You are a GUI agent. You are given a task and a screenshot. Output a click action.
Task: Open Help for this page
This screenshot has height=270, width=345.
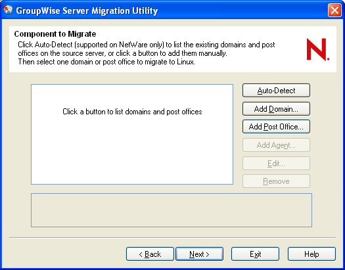tap(311, 254)
